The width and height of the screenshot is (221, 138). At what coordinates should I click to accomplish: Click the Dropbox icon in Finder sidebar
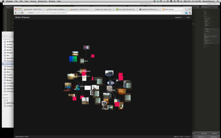coord(5,77)
